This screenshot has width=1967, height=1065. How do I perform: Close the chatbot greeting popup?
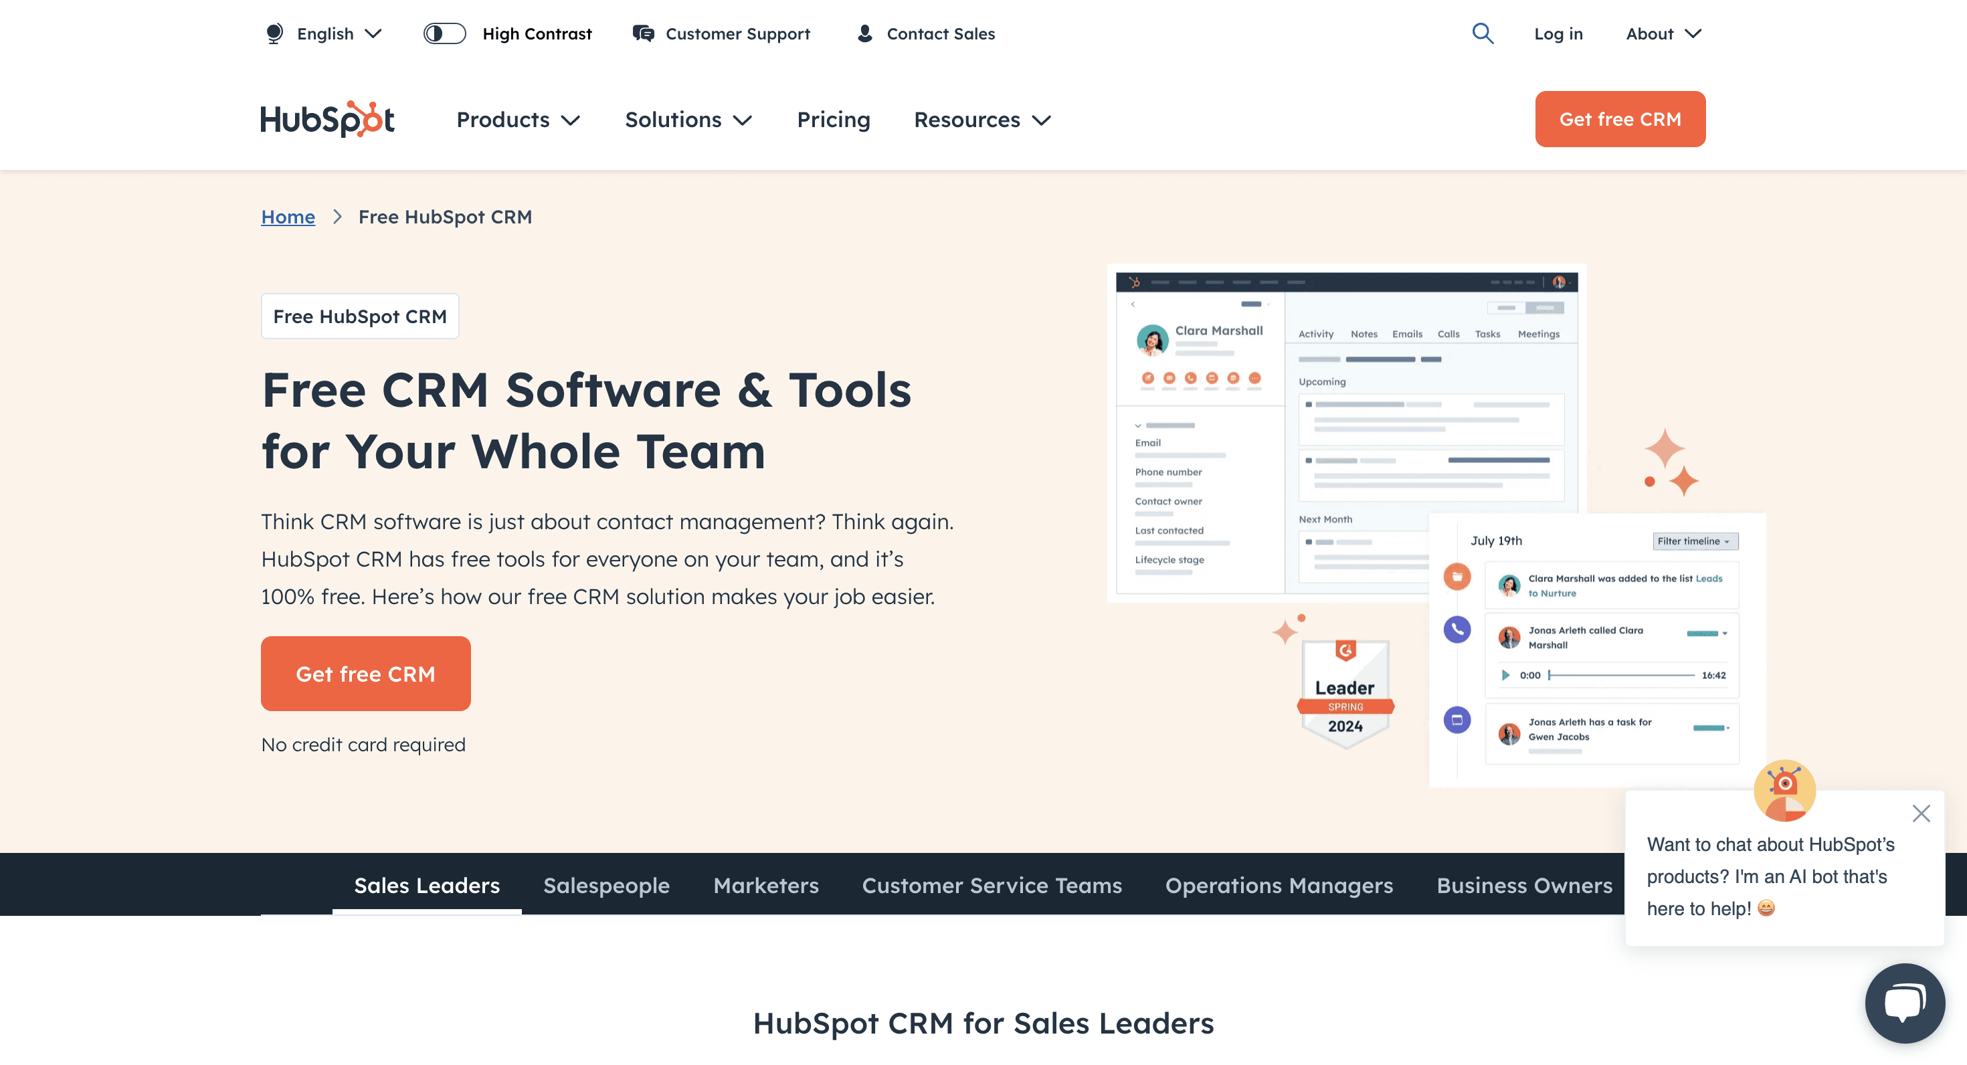1922,813
